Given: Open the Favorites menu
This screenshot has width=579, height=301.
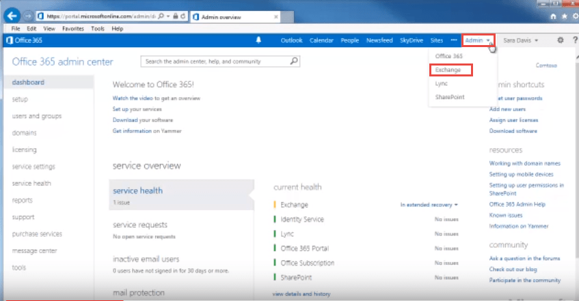Looking at the screenshot, I should (73, 29).
